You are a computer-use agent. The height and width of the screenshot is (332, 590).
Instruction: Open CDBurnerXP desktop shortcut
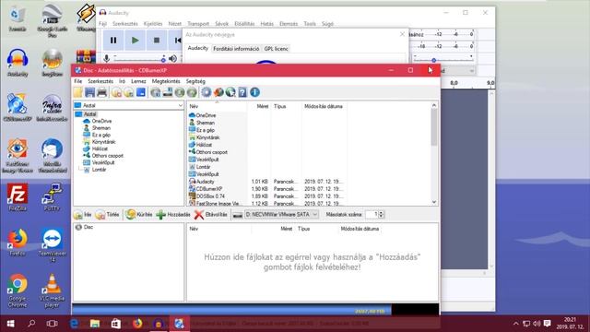[18, 107]
